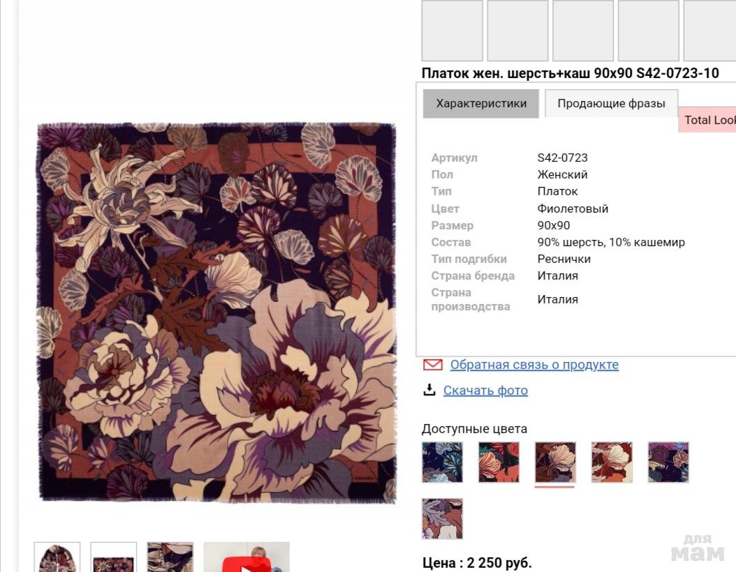Click the first empty placeholder box at top
736x572 pixels.
[x=452, y=31]
